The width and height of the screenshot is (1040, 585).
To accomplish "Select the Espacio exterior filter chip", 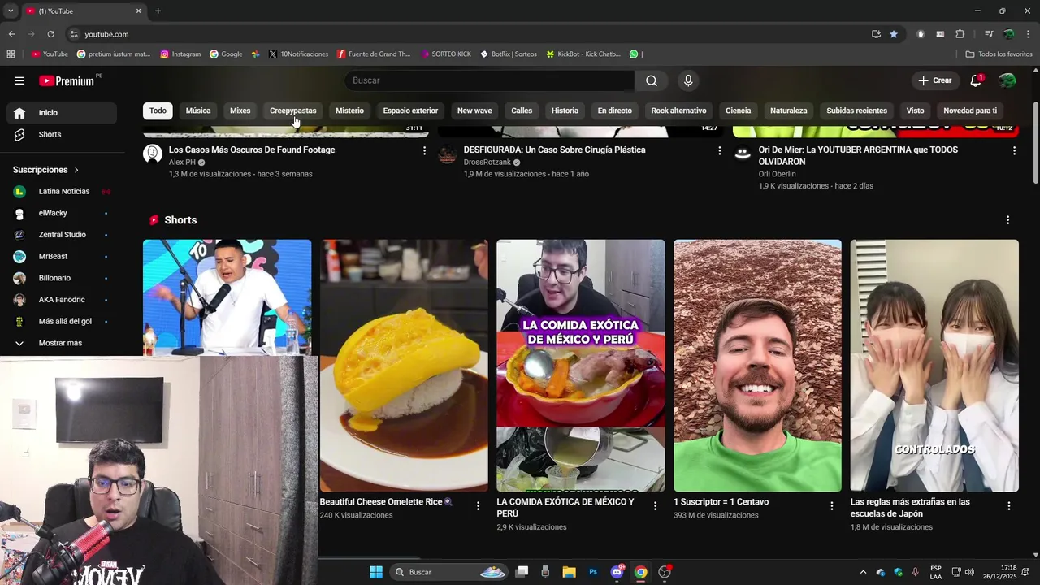I will coord(410,110).
